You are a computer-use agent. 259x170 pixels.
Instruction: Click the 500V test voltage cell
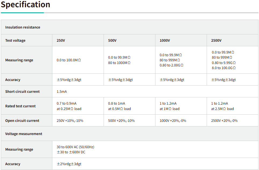(112, 40)
